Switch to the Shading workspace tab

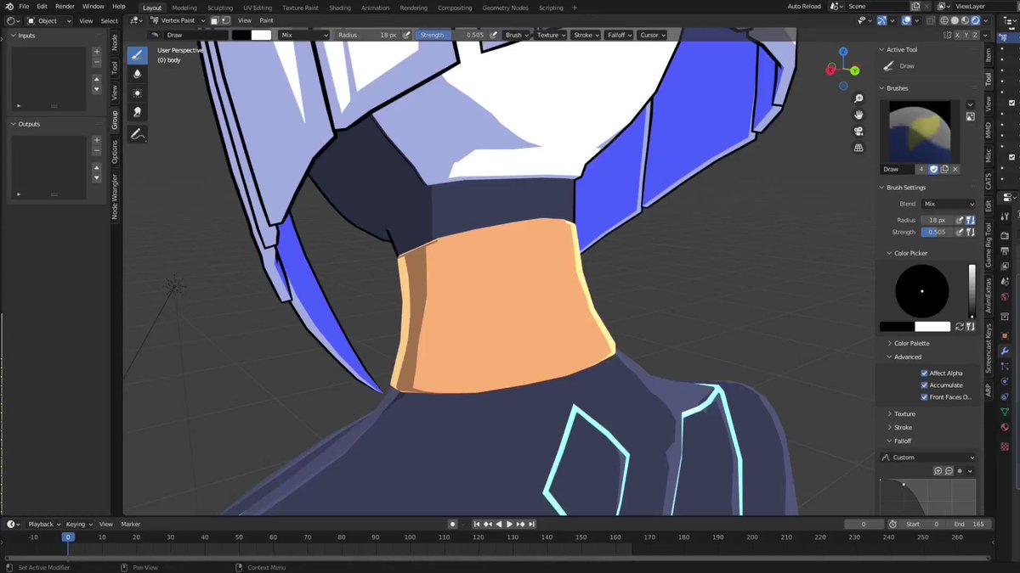point(340,8)
